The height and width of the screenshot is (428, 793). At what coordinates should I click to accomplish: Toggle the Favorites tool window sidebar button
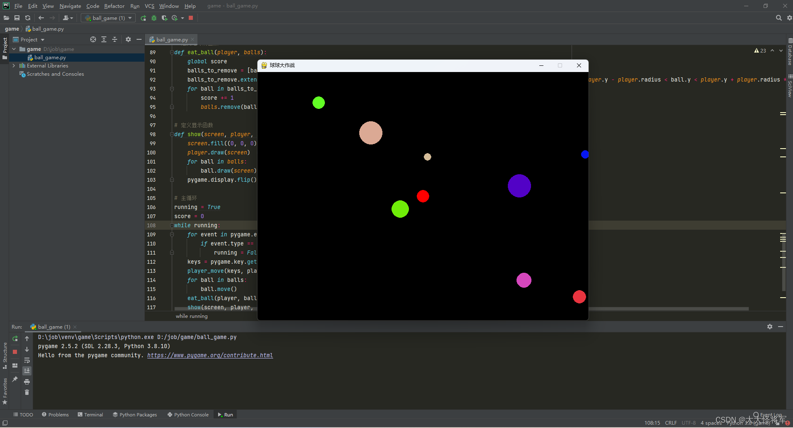(x=5, y=391)
